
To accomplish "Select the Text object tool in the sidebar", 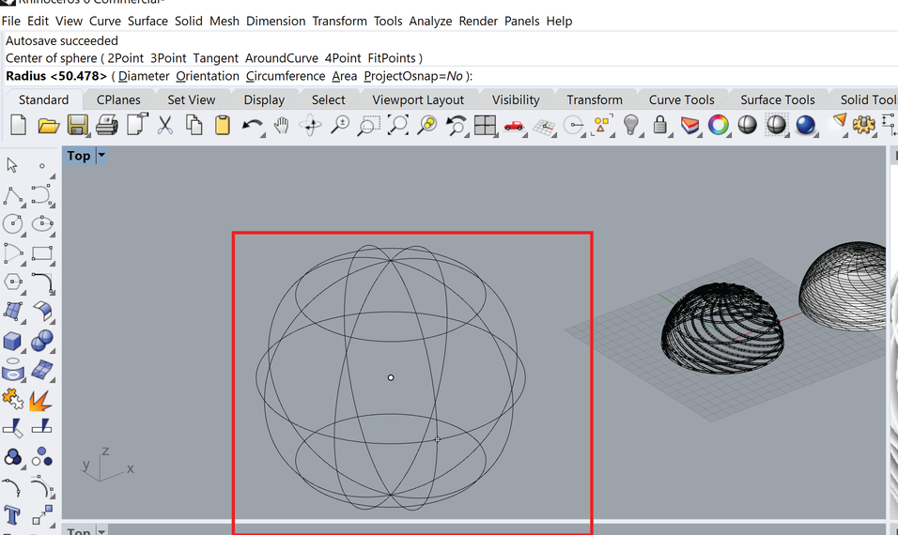I will click(12, 515).
